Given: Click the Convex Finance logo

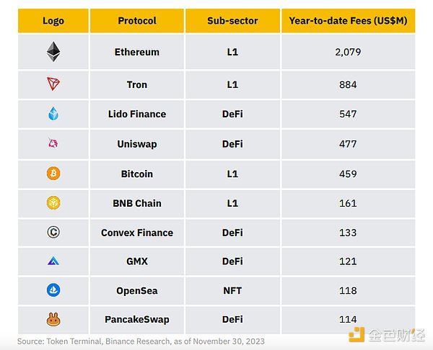Looking at the screenshot, I should click(53, 233).
